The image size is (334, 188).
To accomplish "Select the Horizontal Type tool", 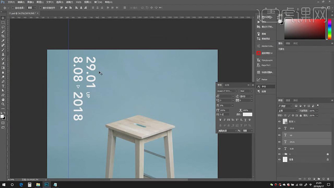I will tap(3, 86).
